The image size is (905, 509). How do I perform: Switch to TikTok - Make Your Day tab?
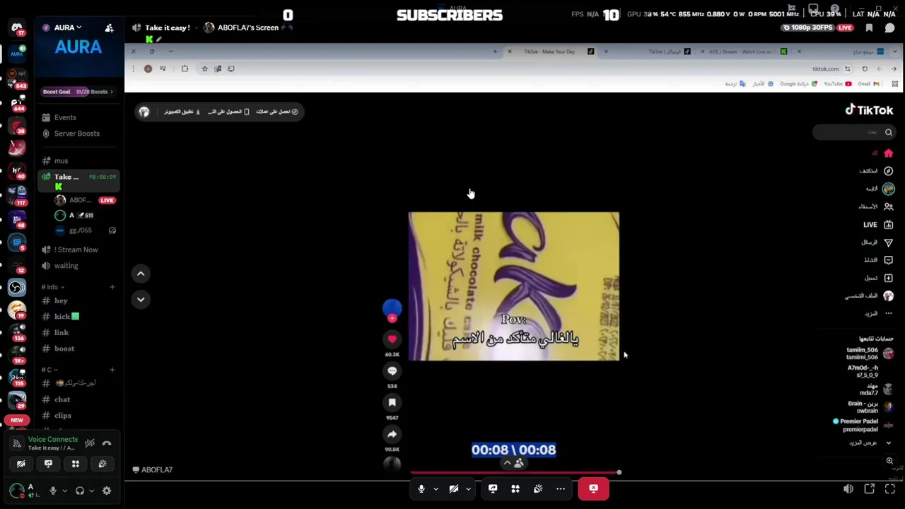point(549,52)
